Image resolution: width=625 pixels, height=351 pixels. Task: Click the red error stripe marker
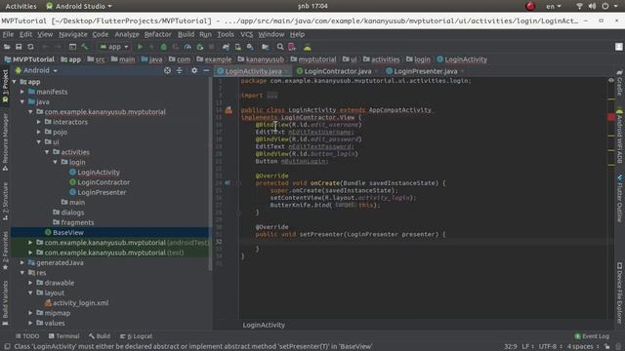[x=611, y=117]
